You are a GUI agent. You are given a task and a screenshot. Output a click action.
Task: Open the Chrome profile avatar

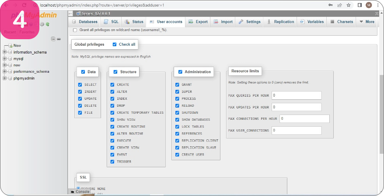click(x=369, y=5)
